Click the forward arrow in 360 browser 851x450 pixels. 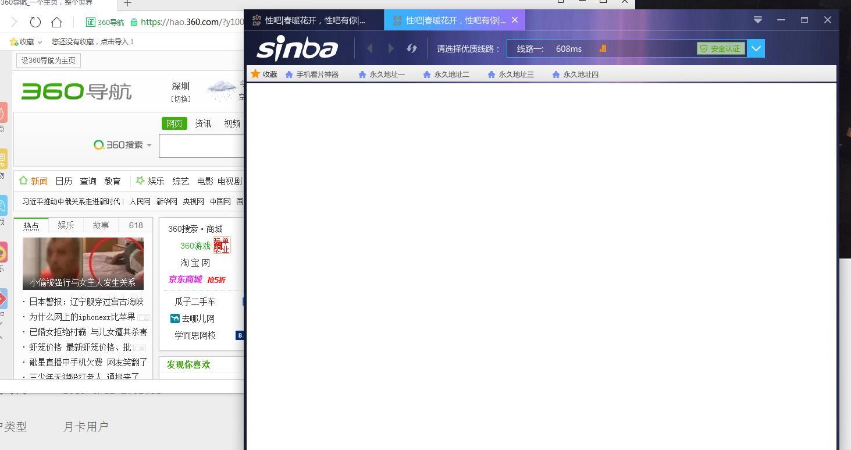click(x=15, y=22)
